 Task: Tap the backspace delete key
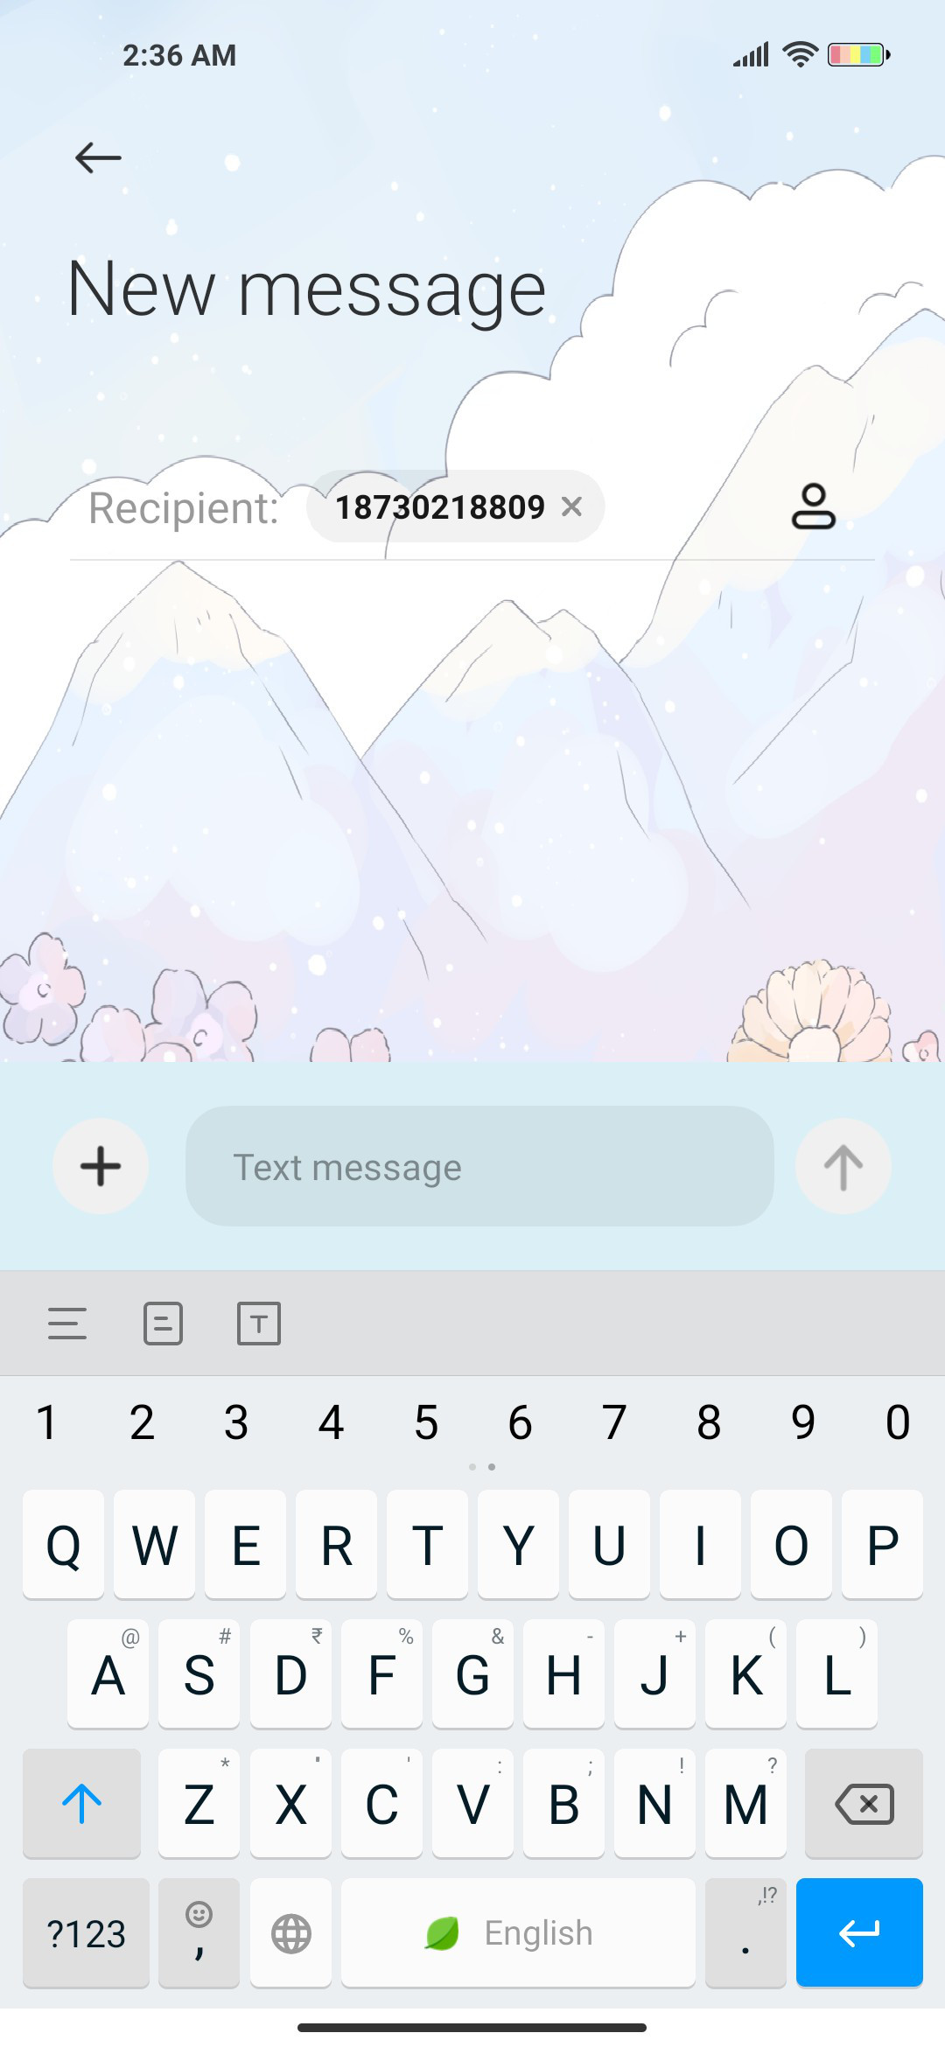tap(864, 1803)
